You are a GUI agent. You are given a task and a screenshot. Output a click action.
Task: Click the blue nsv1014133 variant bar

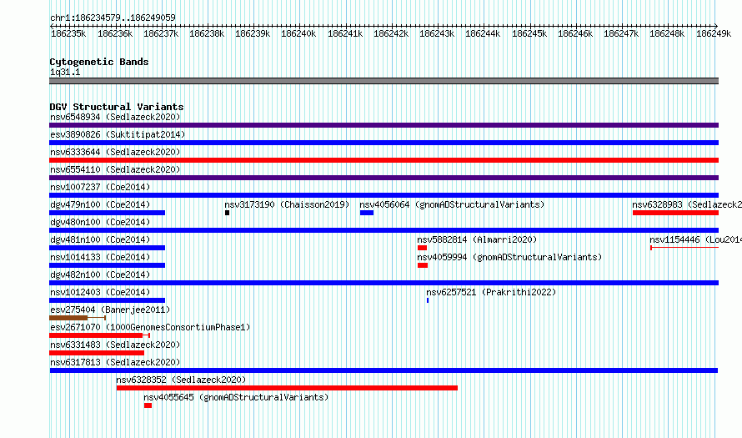point(107,265)
